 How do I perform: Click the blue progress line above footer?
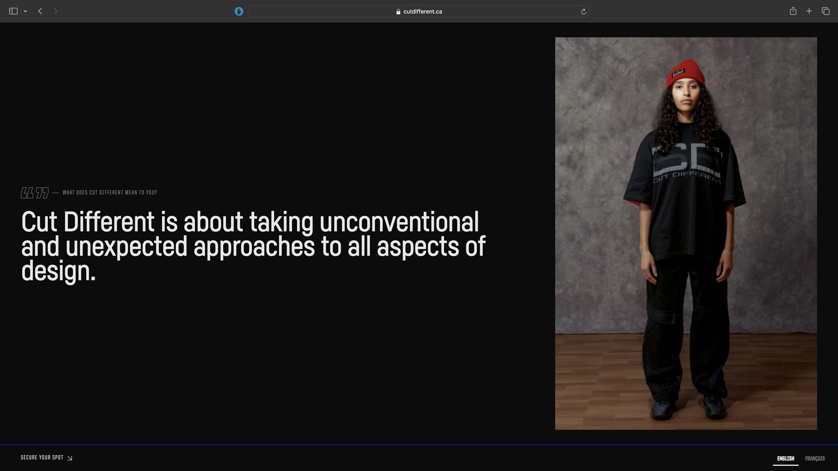(x=419, y=445)
